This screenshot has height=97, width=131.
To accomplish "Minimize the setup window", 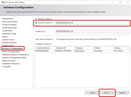I will click(113, 2).
